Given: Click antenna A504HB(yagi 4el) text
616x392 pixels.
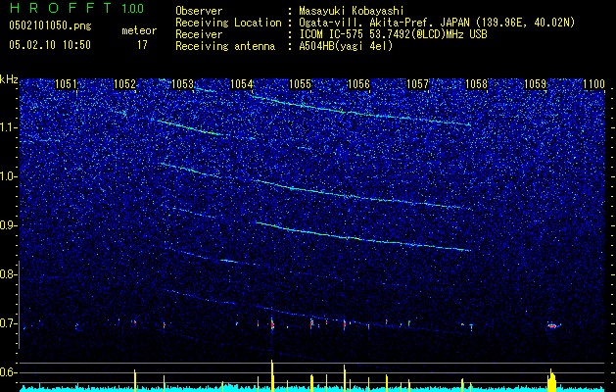Looking at the screenshot, I should point(346,46).
